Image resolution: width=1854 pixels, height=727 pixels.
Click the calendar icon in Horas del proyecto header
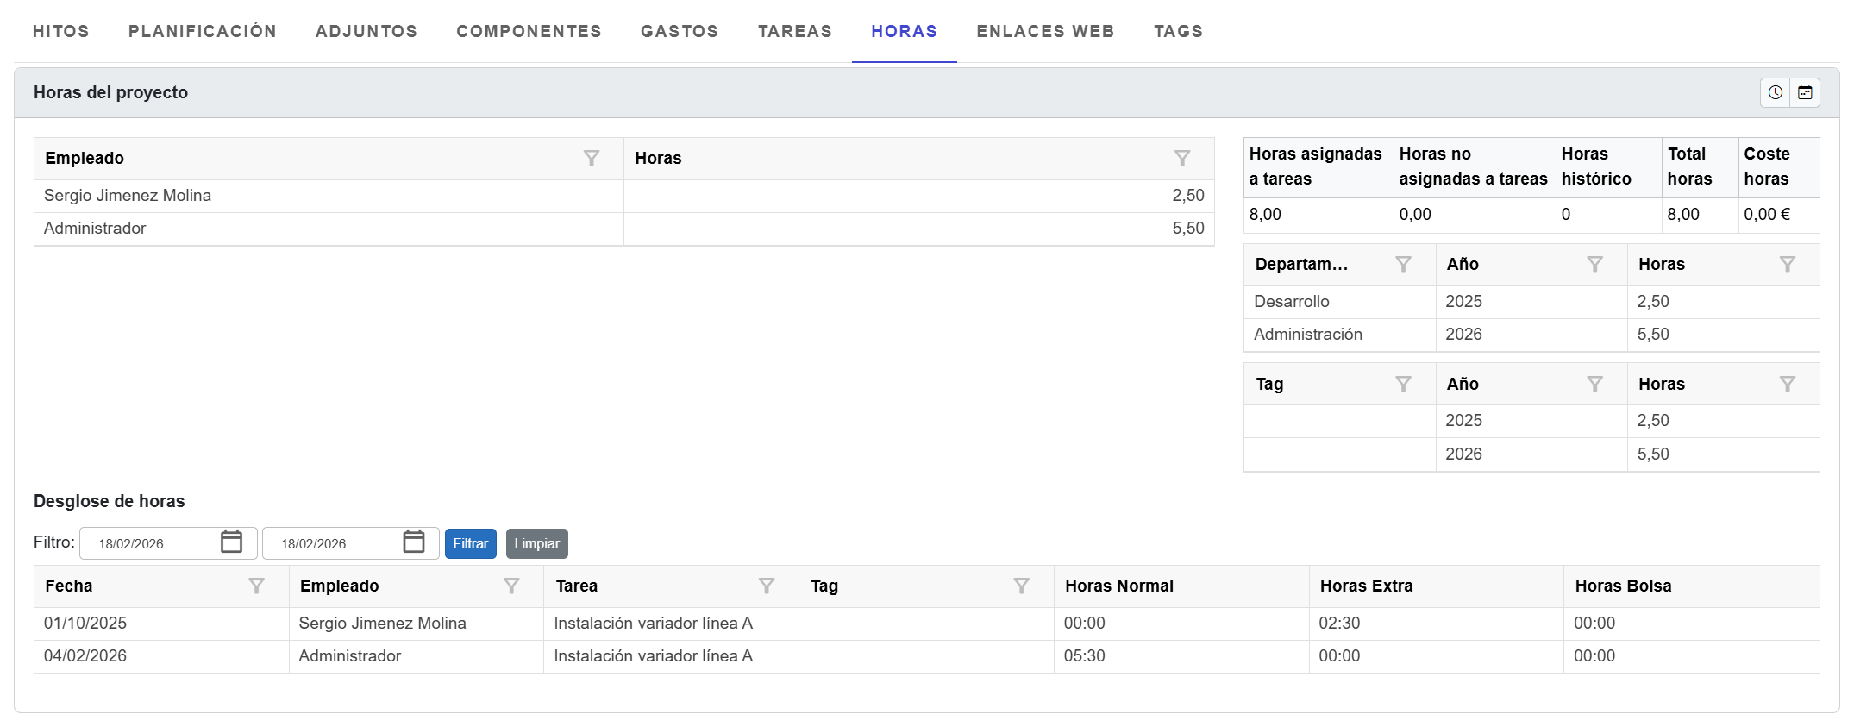click(x=1805, y=93)
